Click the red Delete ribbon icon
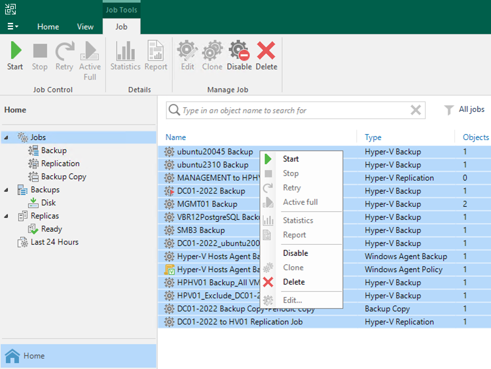The height and width of the screenshot is (369, 491). 266,52
